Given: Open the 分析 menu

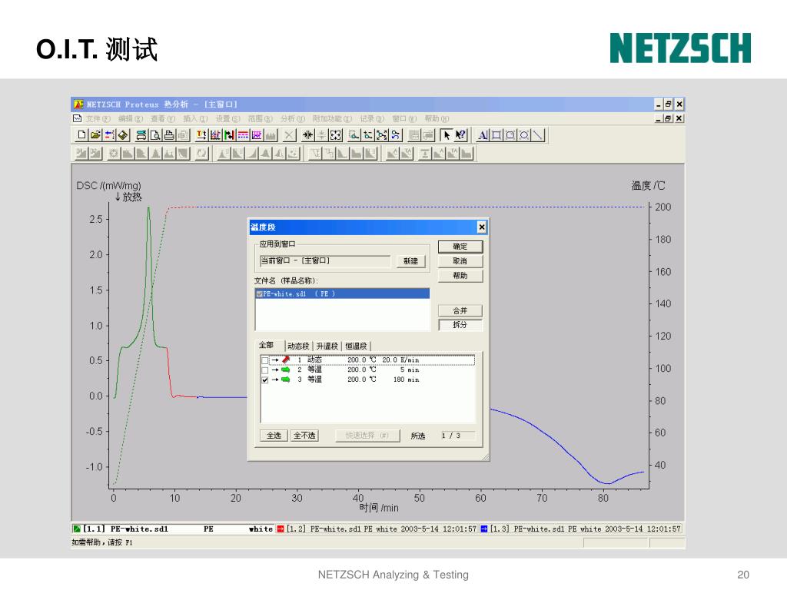Looking at the screenshot, I should pyautogui.click(x=293, y=118).
